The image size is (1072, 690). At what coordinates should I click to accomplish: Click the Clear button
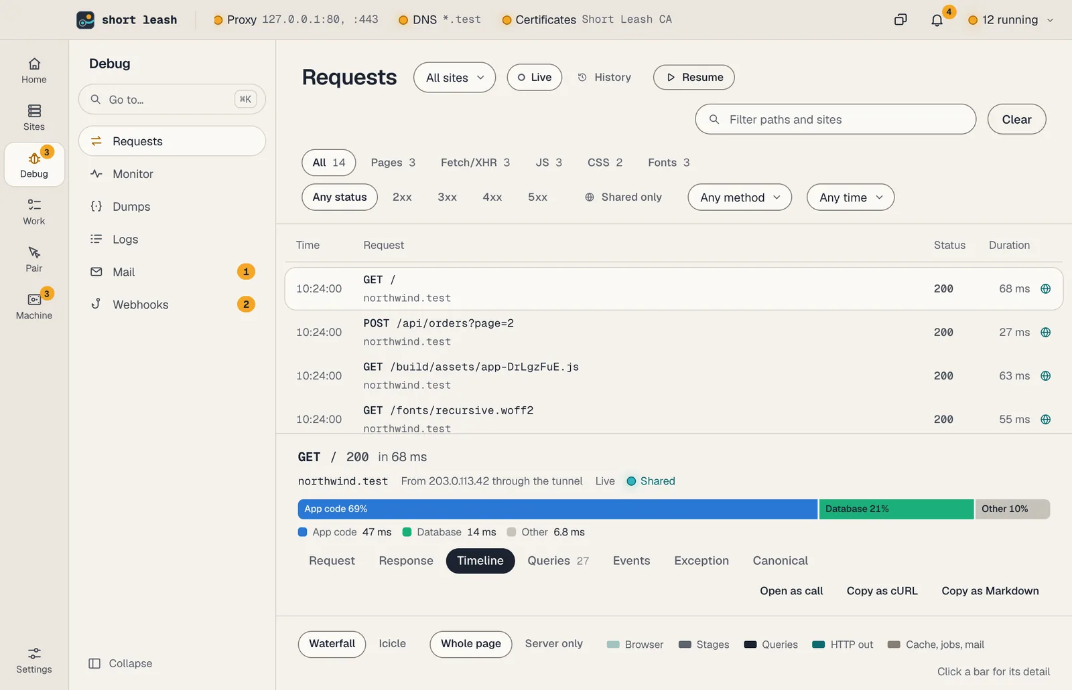1016,119
